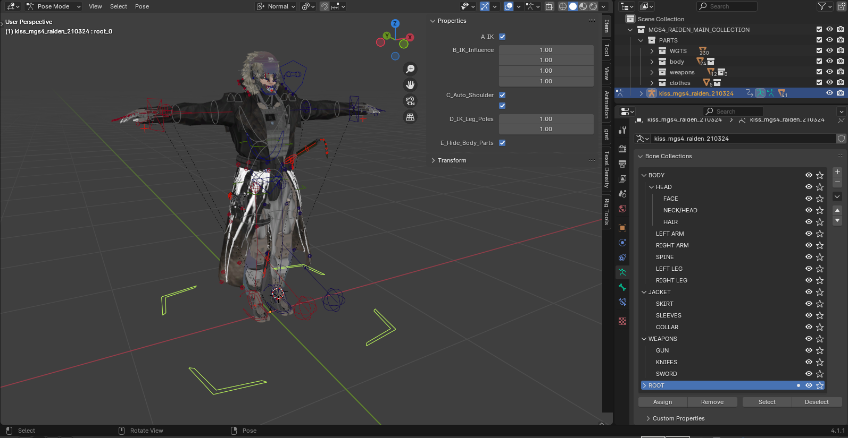Viewport: 848px width, 438px height.
Task: Toggle the C_Auto_Shoulder first checkbox
Action: tap(502, 95)
